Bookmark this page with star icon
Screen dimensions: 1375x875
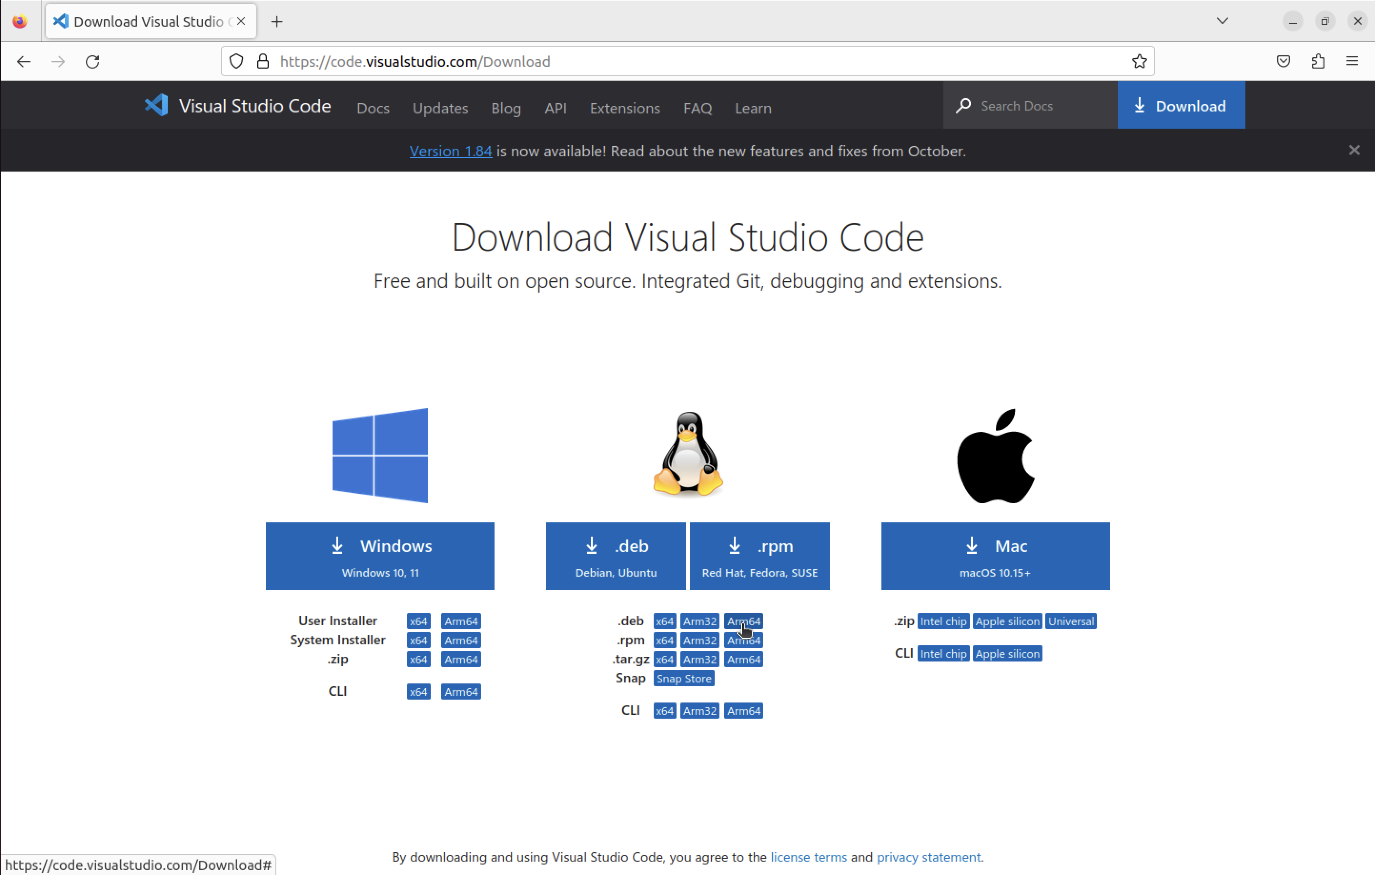pos(1139,61)
